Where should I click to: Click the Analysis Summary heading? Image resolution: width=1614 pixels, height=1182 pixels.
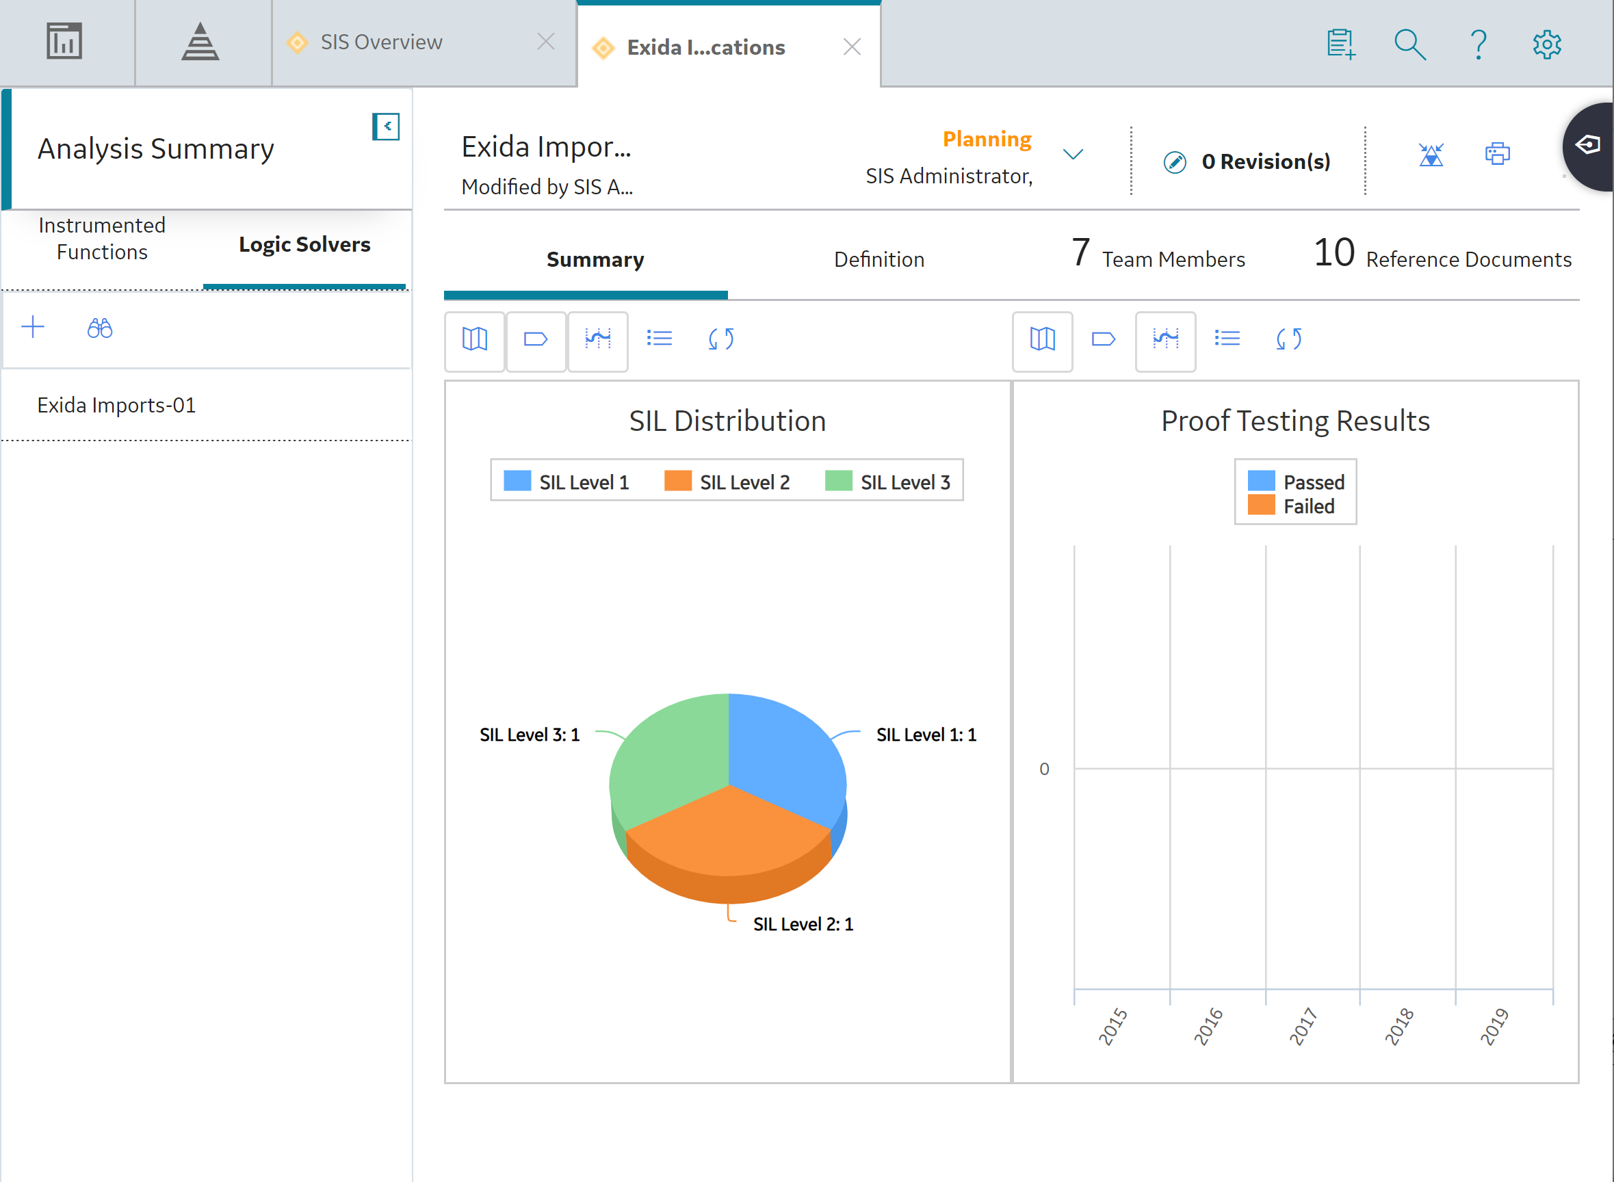[x=156, y=150]
